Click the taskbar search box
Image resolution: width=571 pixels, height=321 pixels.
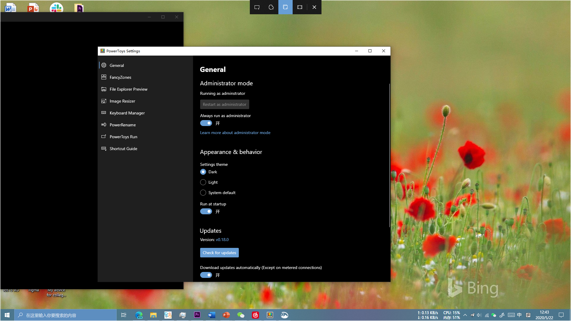[65, 315]
